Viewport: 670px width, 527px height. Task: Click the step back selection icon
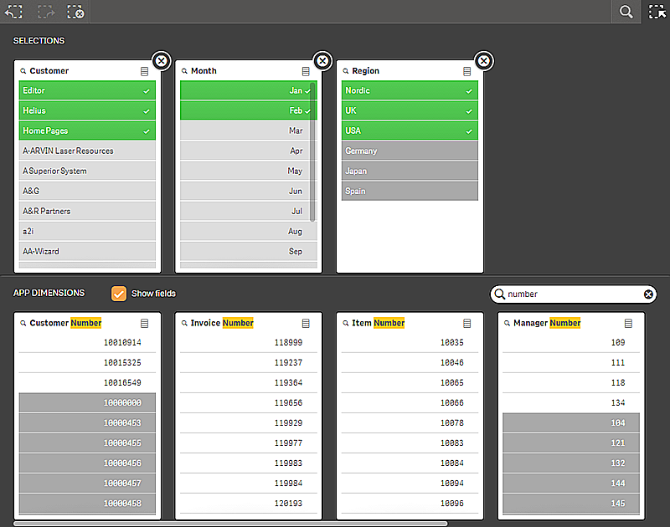13,12
